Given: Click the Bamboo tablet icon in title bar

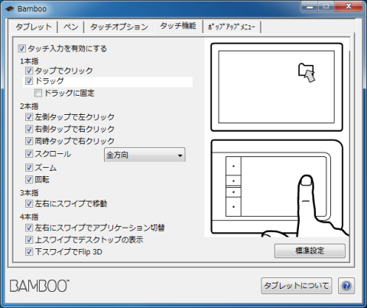Looking at the screenshot, I should 9,8.
